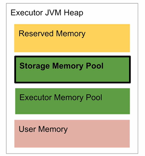Click the word "Executor" in the title

[27, 12]
